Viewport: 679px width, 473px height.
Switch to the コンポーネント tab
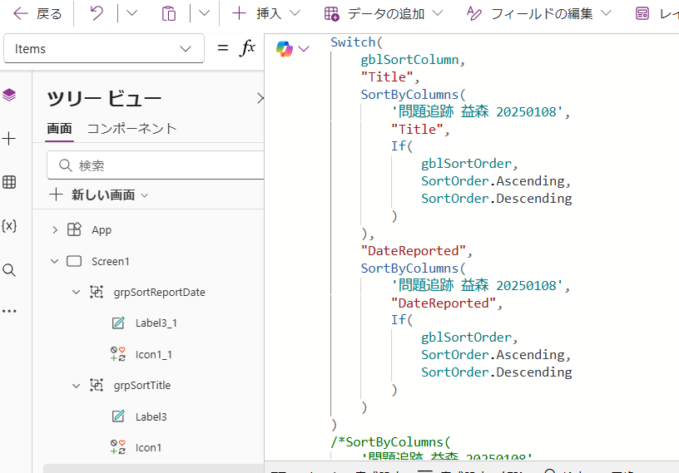point(132,129)
